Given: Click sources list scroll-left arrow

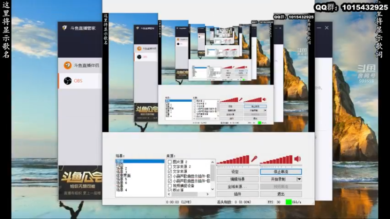Looking at the screenshot, I should pyautogui.click(x=169, y=194).
